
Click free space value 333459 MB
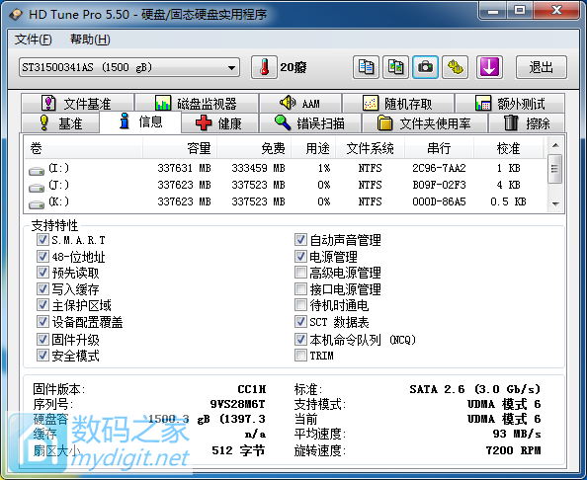coord(258,168)
